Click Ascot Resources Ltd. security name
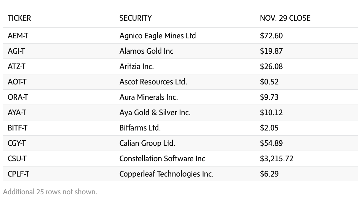 153,82
